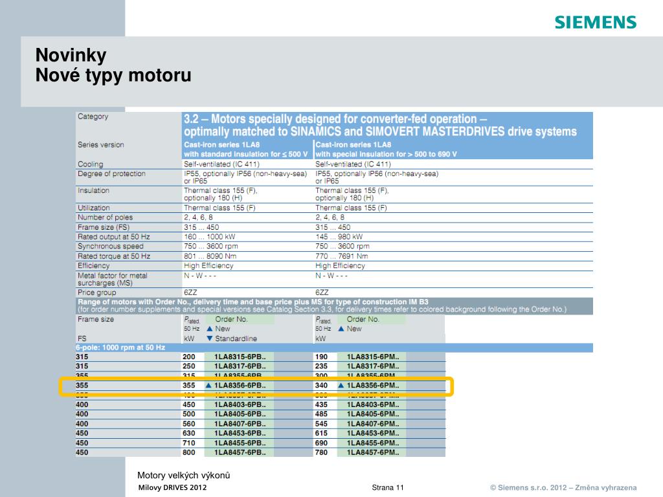Screen dimensions: 663x497
Task: Click the 'Efficiency' row label
Action: [93, 265]
